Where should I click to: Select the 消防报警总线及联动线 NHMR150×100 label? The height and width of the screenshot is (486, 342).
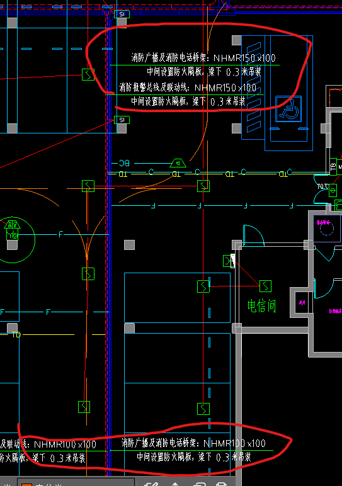click(188, 88)
